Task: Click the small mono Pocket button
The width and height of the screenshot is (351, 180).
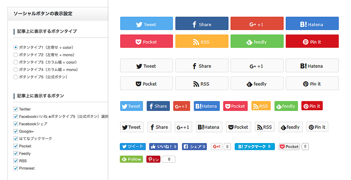Action: 239,127
